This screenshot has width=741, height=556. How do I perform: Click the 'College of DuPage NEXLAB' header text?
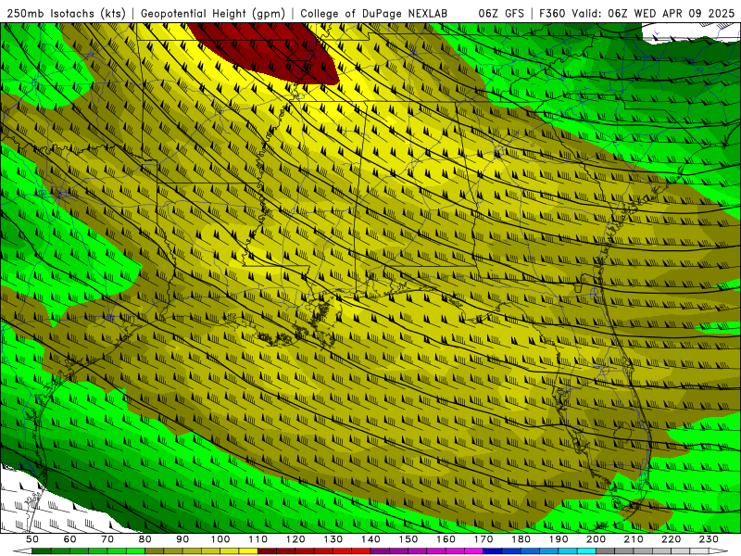[x=374, y=14]
